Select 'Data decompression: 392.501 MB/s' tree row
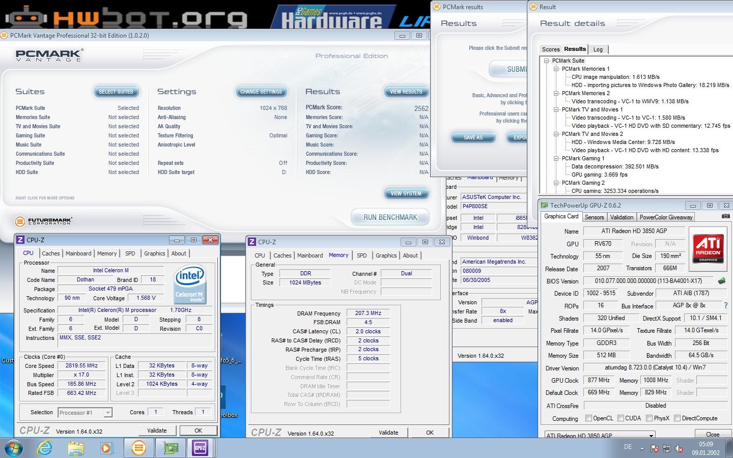This screenshot has width=733, height=458. point(615,166)
